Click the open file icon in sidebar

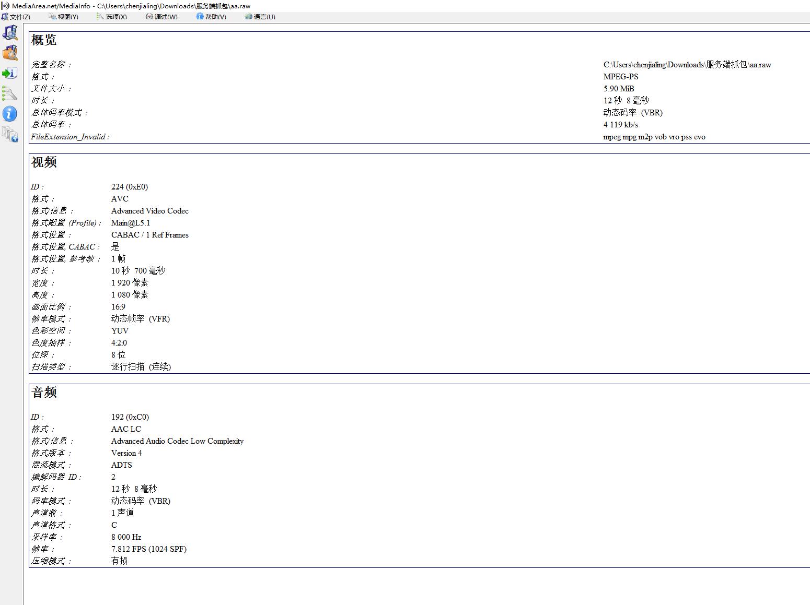point(10,33)
